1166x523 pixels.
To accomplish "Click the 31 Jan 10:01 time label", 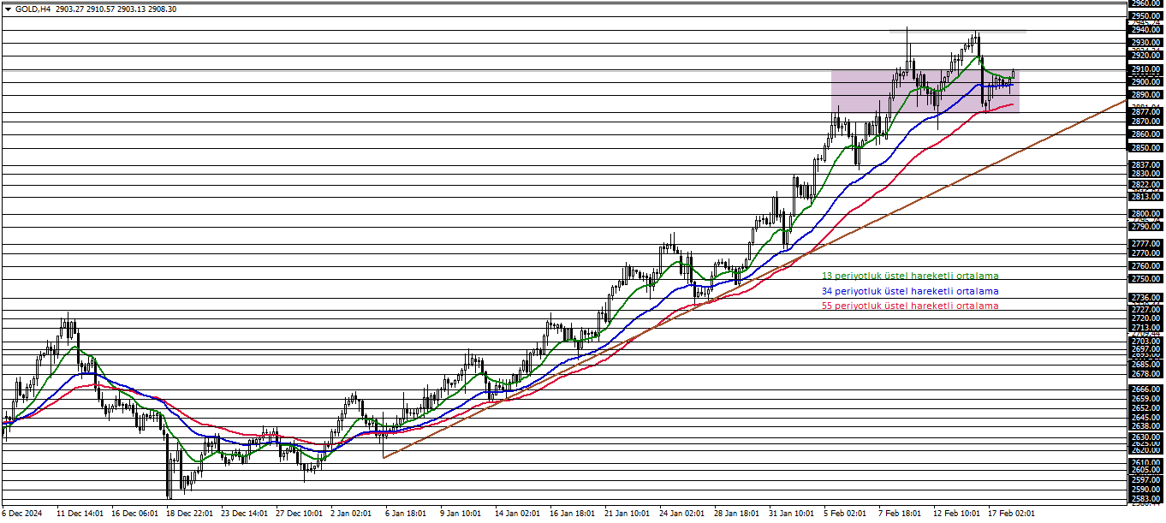I will [x=792, y=514].
